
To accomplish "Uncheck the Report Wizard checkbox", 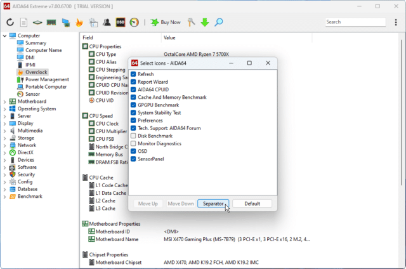I will click(133, 82).
